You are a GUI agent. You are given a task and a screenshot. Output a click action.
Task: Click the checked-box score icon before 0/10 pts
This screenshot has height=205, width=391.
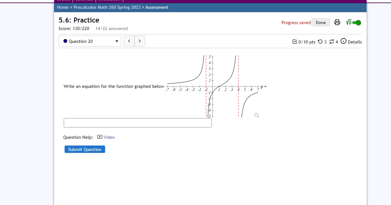294,41
